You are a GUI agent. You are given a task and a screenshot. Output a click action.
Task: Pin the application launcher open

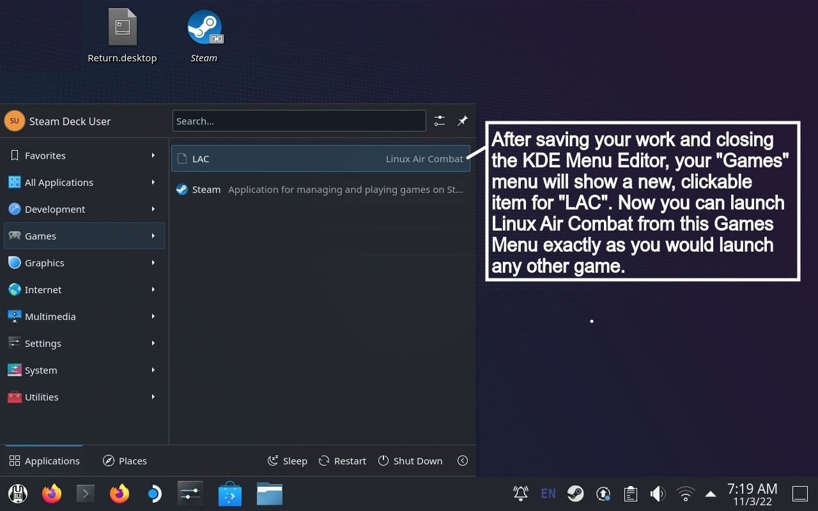[463, 121]
